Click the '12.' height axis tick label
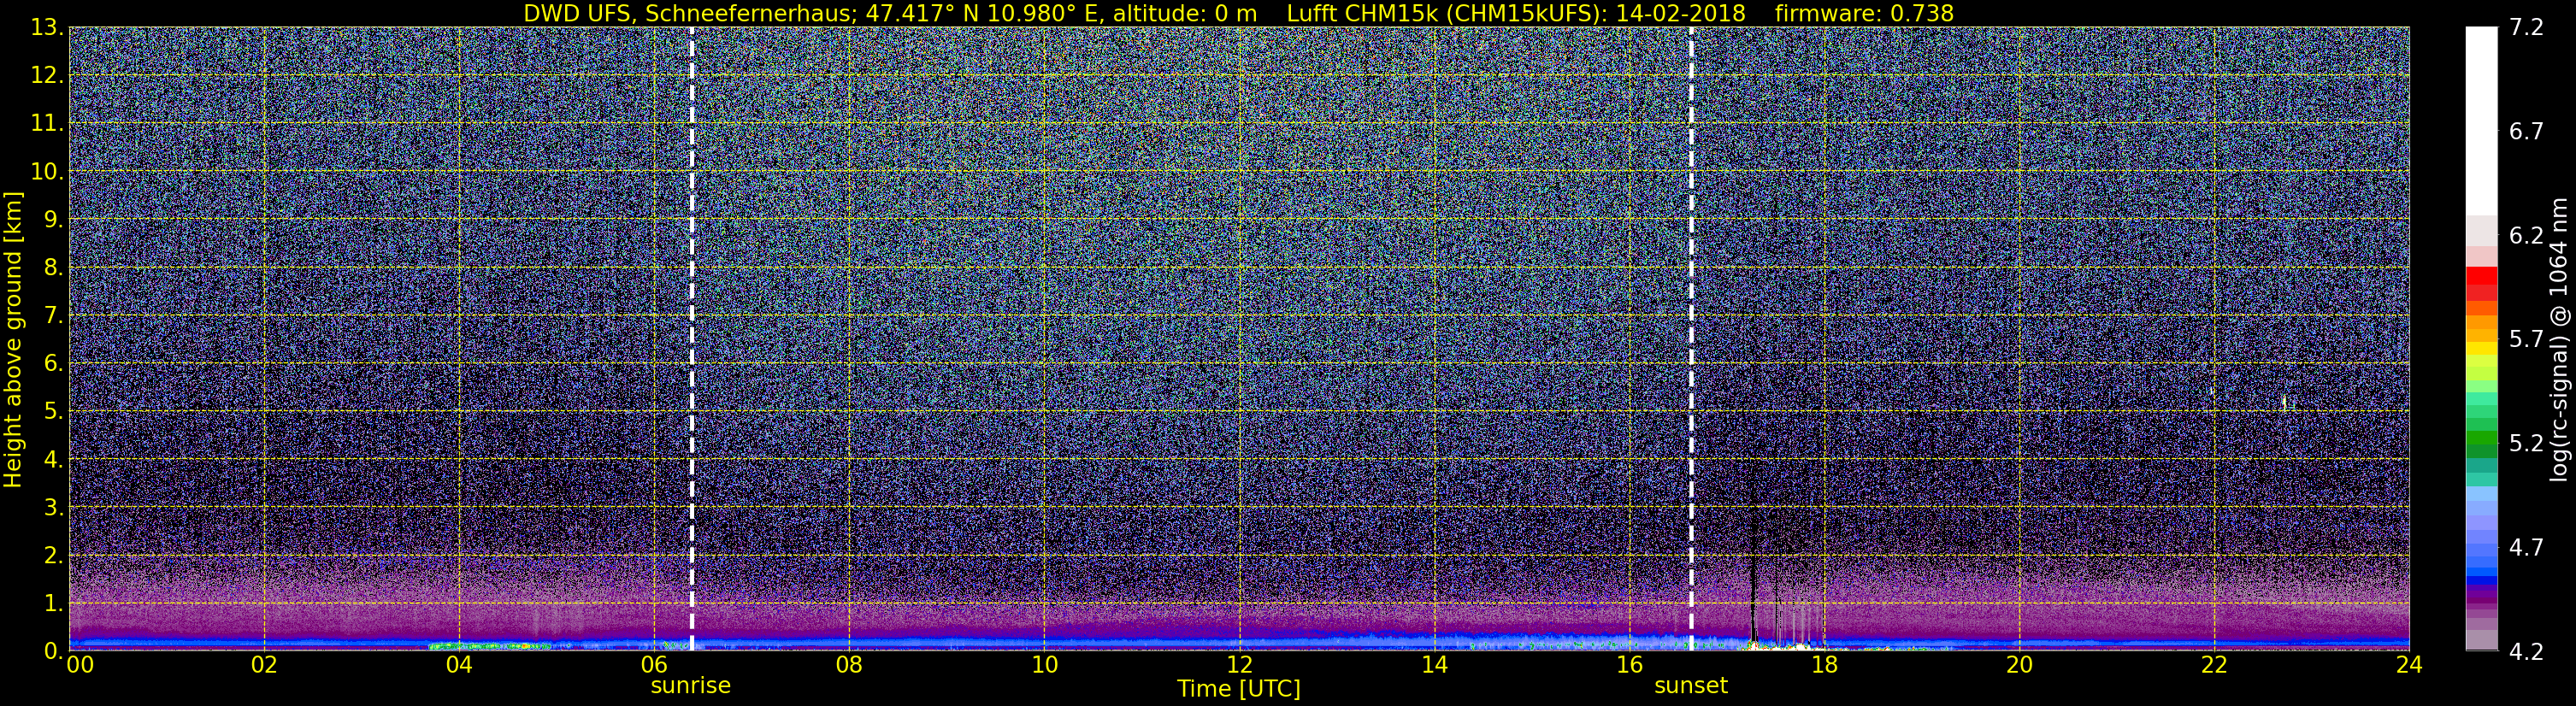The width and height of the screenshot is (2576, 706). point(46,76)
